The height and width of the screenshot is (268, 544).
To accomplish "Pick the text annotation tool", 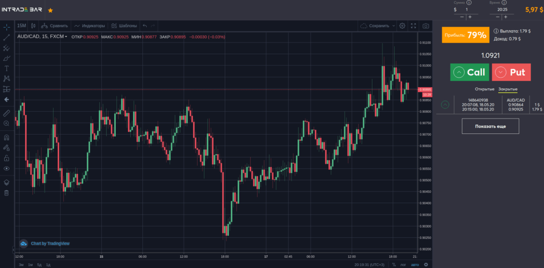I will click(7, 68).
